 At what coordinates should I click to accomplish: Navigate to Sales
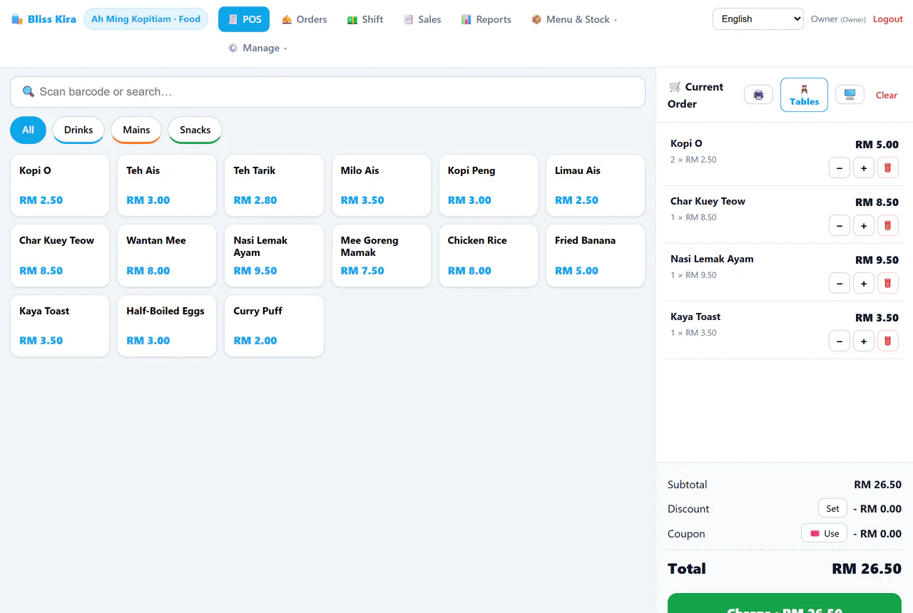tap(422, 19)
